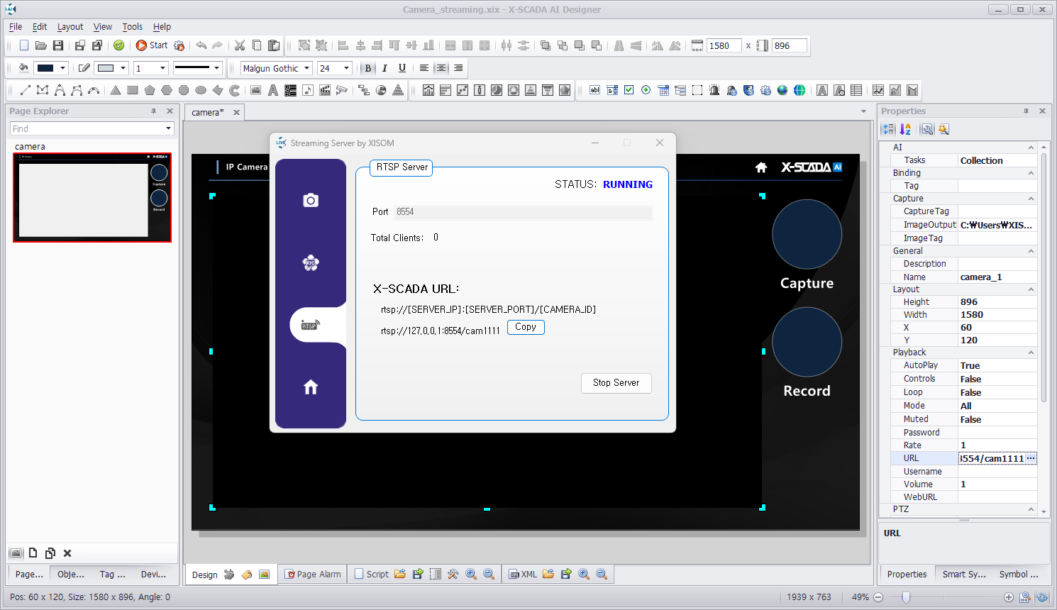Toggle Underline text formatting

[x=402, y=68]
